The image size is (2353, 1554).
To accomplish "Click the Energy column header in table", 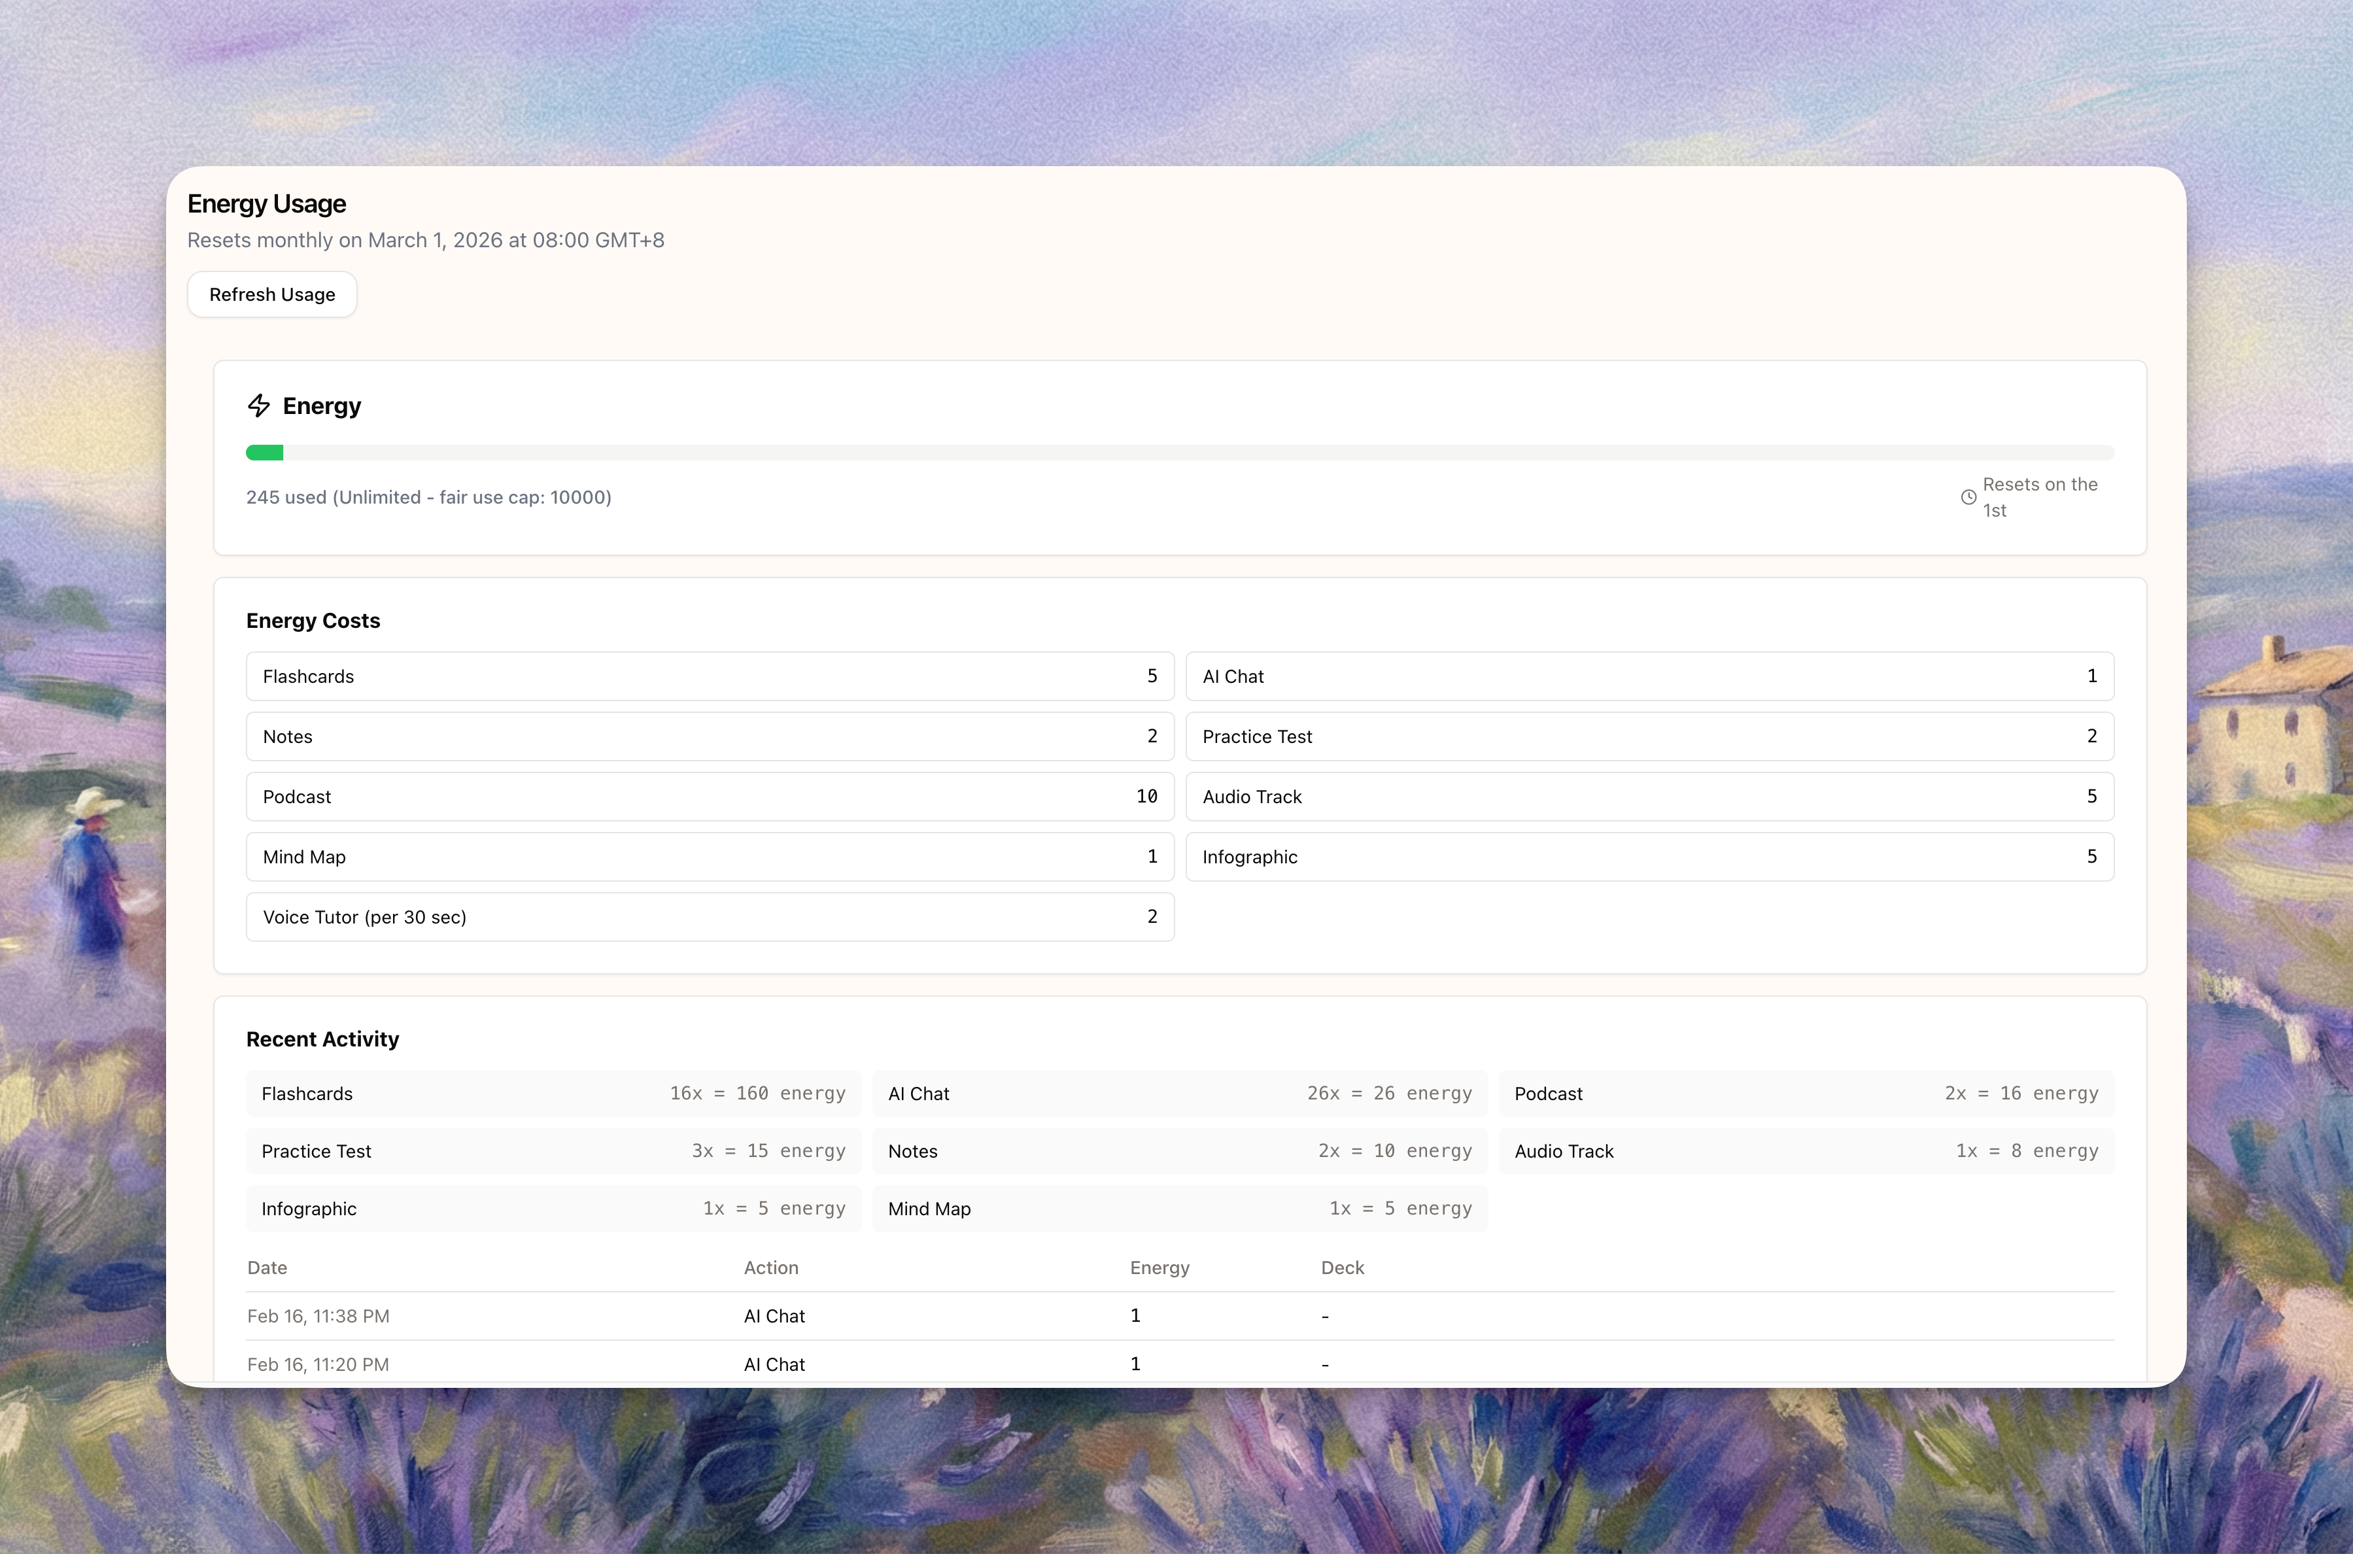I will coord(1159,1268).
